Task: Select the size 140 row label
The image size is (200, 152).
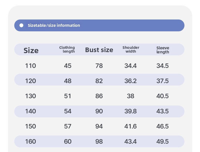Action: [31, 111]
